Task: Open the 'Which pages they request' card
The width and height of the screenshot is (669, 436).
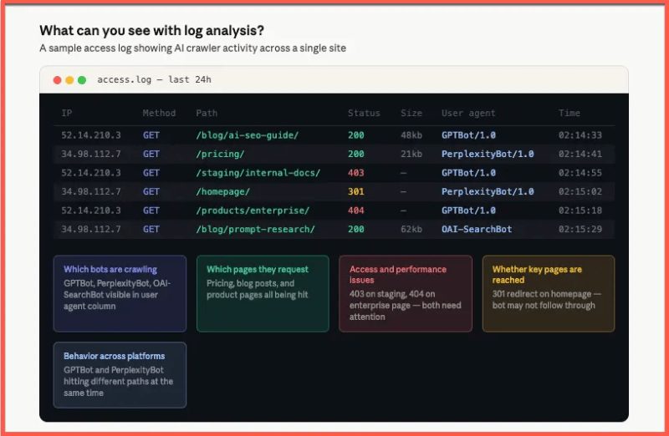Action: coord(263,294)
